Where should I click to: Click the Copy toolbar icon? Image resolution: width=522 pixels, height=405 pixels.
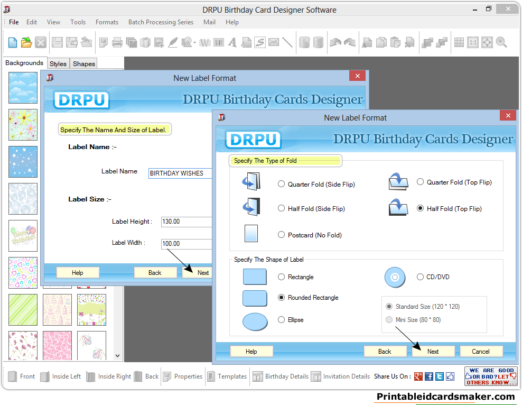[381, 43]
